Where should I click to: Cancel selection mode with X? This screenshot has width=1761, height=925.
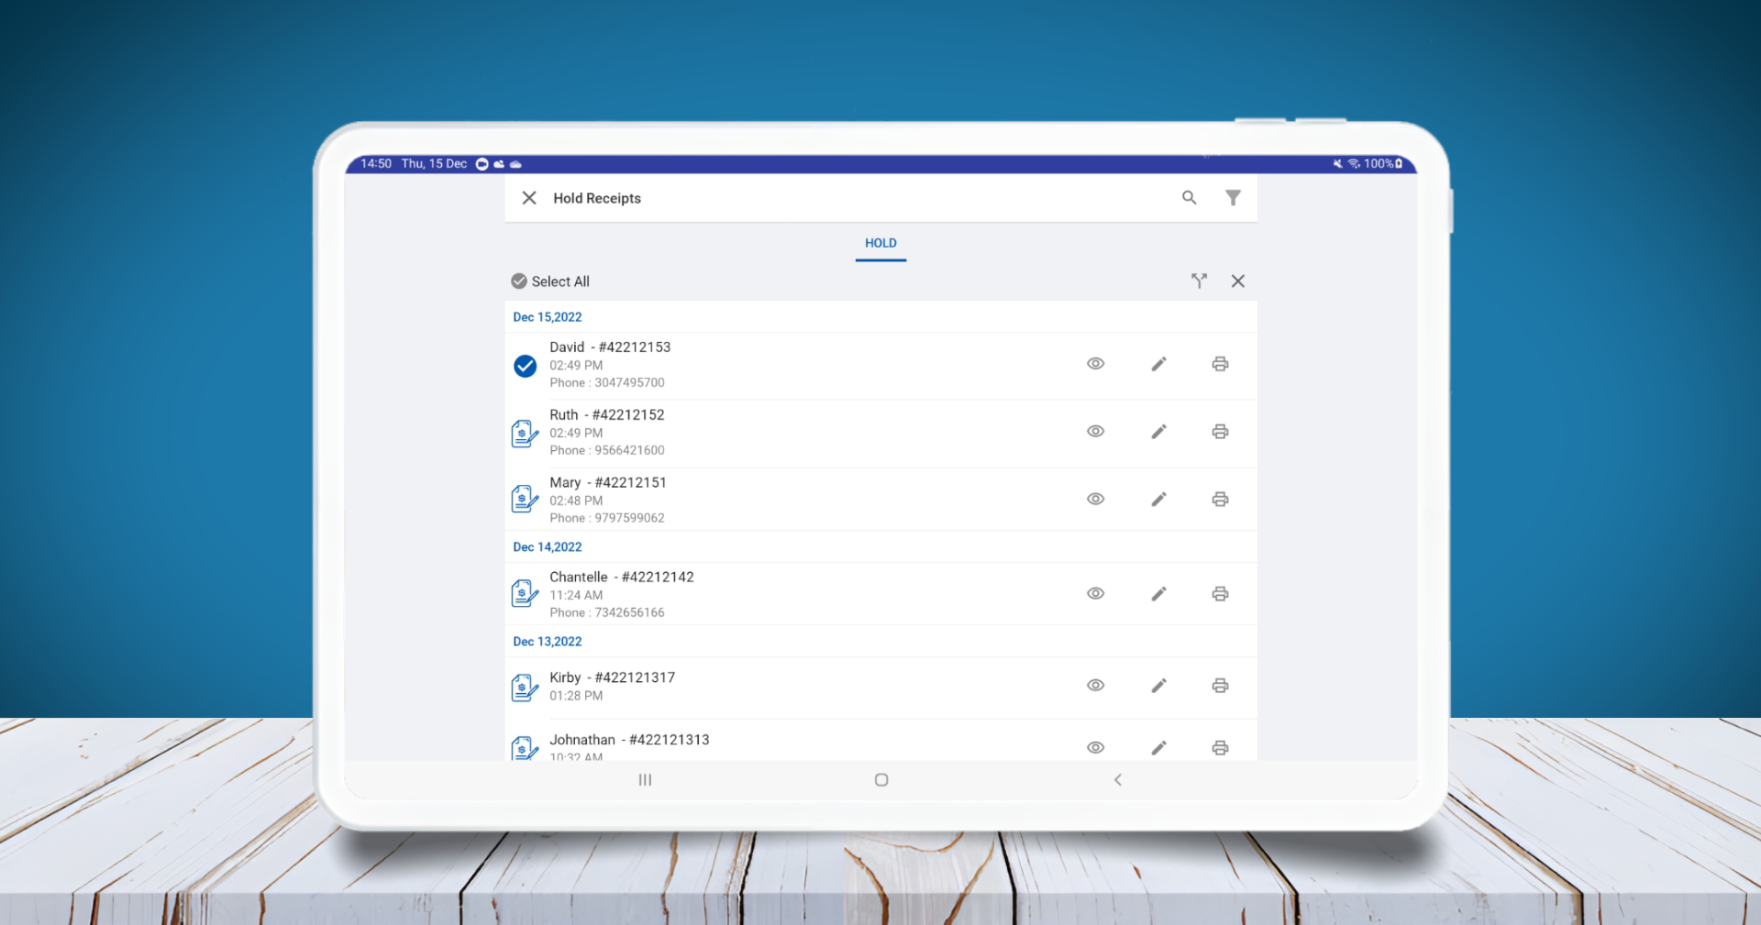[x=1237, y=281]
